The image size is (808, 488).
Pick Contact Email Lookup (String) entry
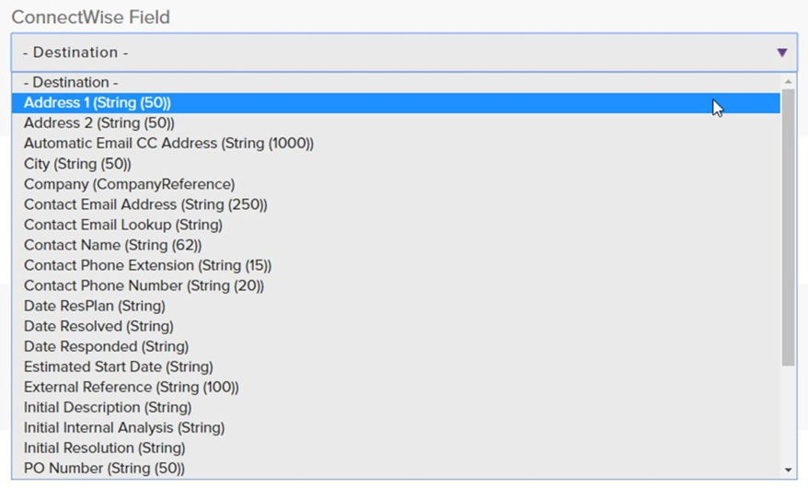123,225
